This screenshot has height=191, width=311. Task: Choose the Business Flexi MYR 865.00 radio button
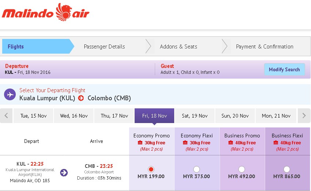[x=286, y=169]
